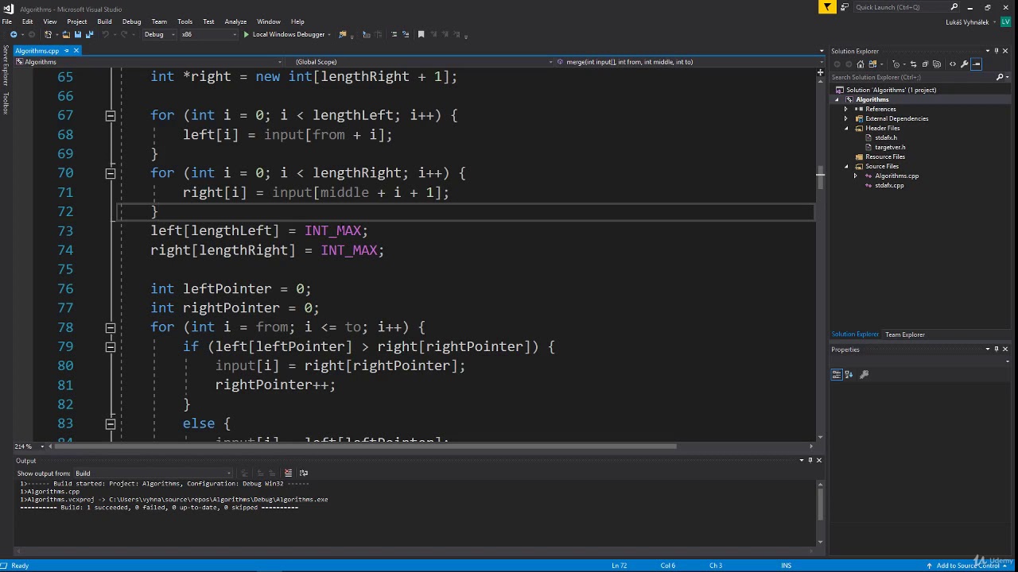
Task: Open the x86 platform dropdown
Action: [x=208, y=35]
